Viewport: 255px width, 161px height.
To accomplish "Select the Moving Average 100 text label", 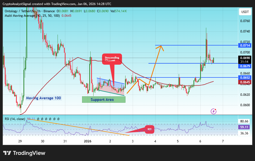I will [x=43, y=98].
